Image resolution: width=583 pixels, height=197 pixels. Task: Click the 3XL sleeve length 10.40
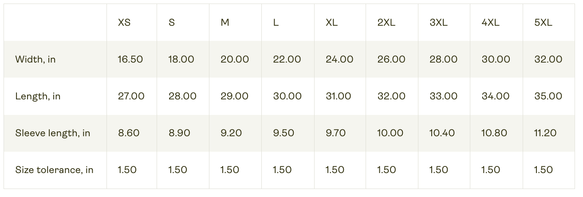pos(442,133)
